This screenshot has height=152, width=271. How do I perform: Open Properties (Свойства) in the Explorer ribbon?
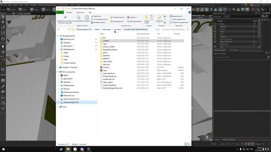point(159,19)
